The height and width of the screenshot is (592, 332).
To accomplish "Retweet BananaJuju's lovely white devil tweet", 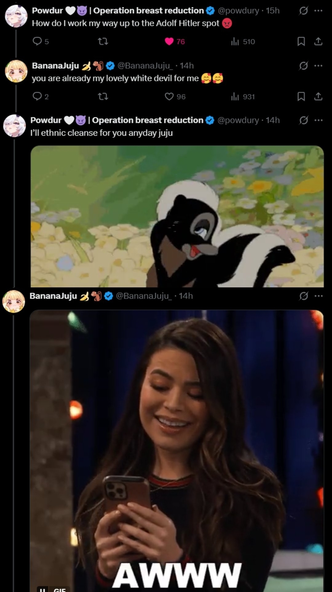I will click(x=103, y=96).
